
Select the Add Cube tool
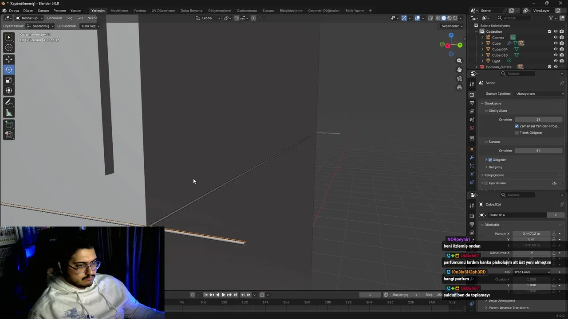click(9, 124)
